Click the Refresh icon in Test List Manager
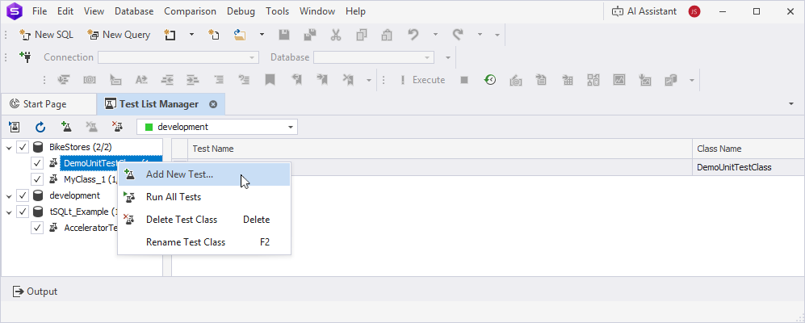The image size is (805, 323). 40,127
